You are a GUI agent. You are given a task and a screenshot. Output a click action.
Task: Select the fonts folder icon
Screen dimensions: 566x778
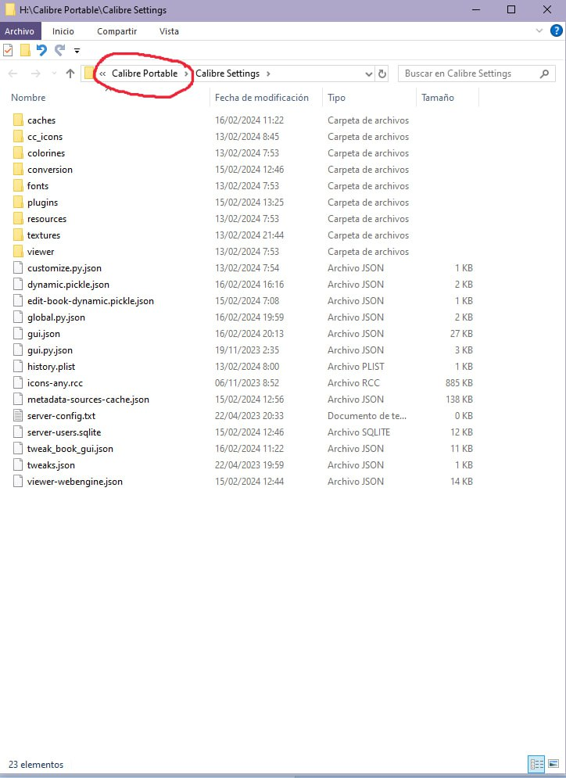click(x=18, y=185)
